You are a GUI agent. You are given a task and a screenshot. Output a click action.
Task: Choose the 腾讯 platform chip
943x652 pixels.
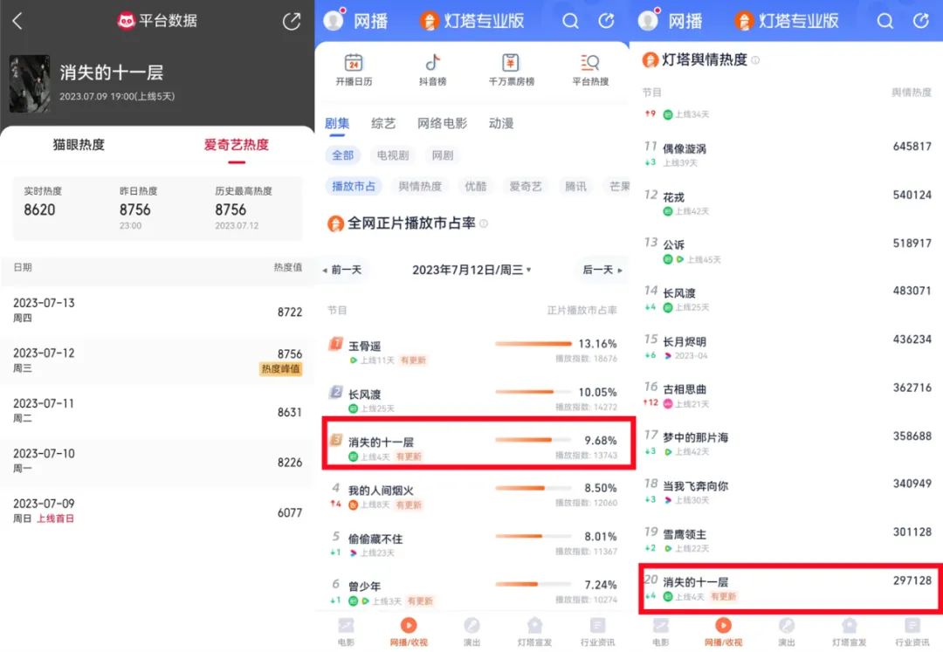575,186
